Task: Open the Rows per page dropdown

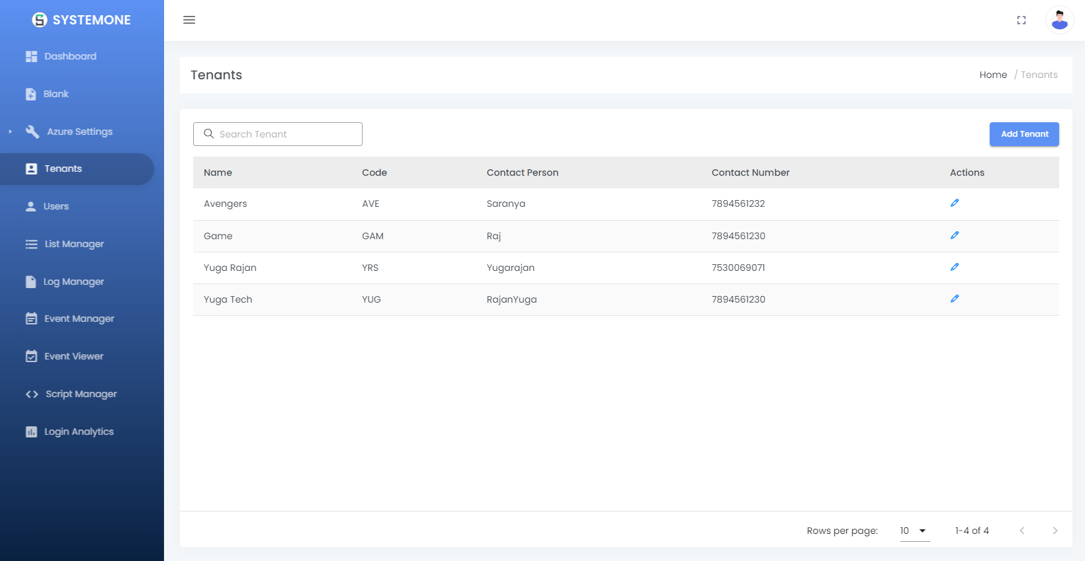Action: (x=914, y=531)
